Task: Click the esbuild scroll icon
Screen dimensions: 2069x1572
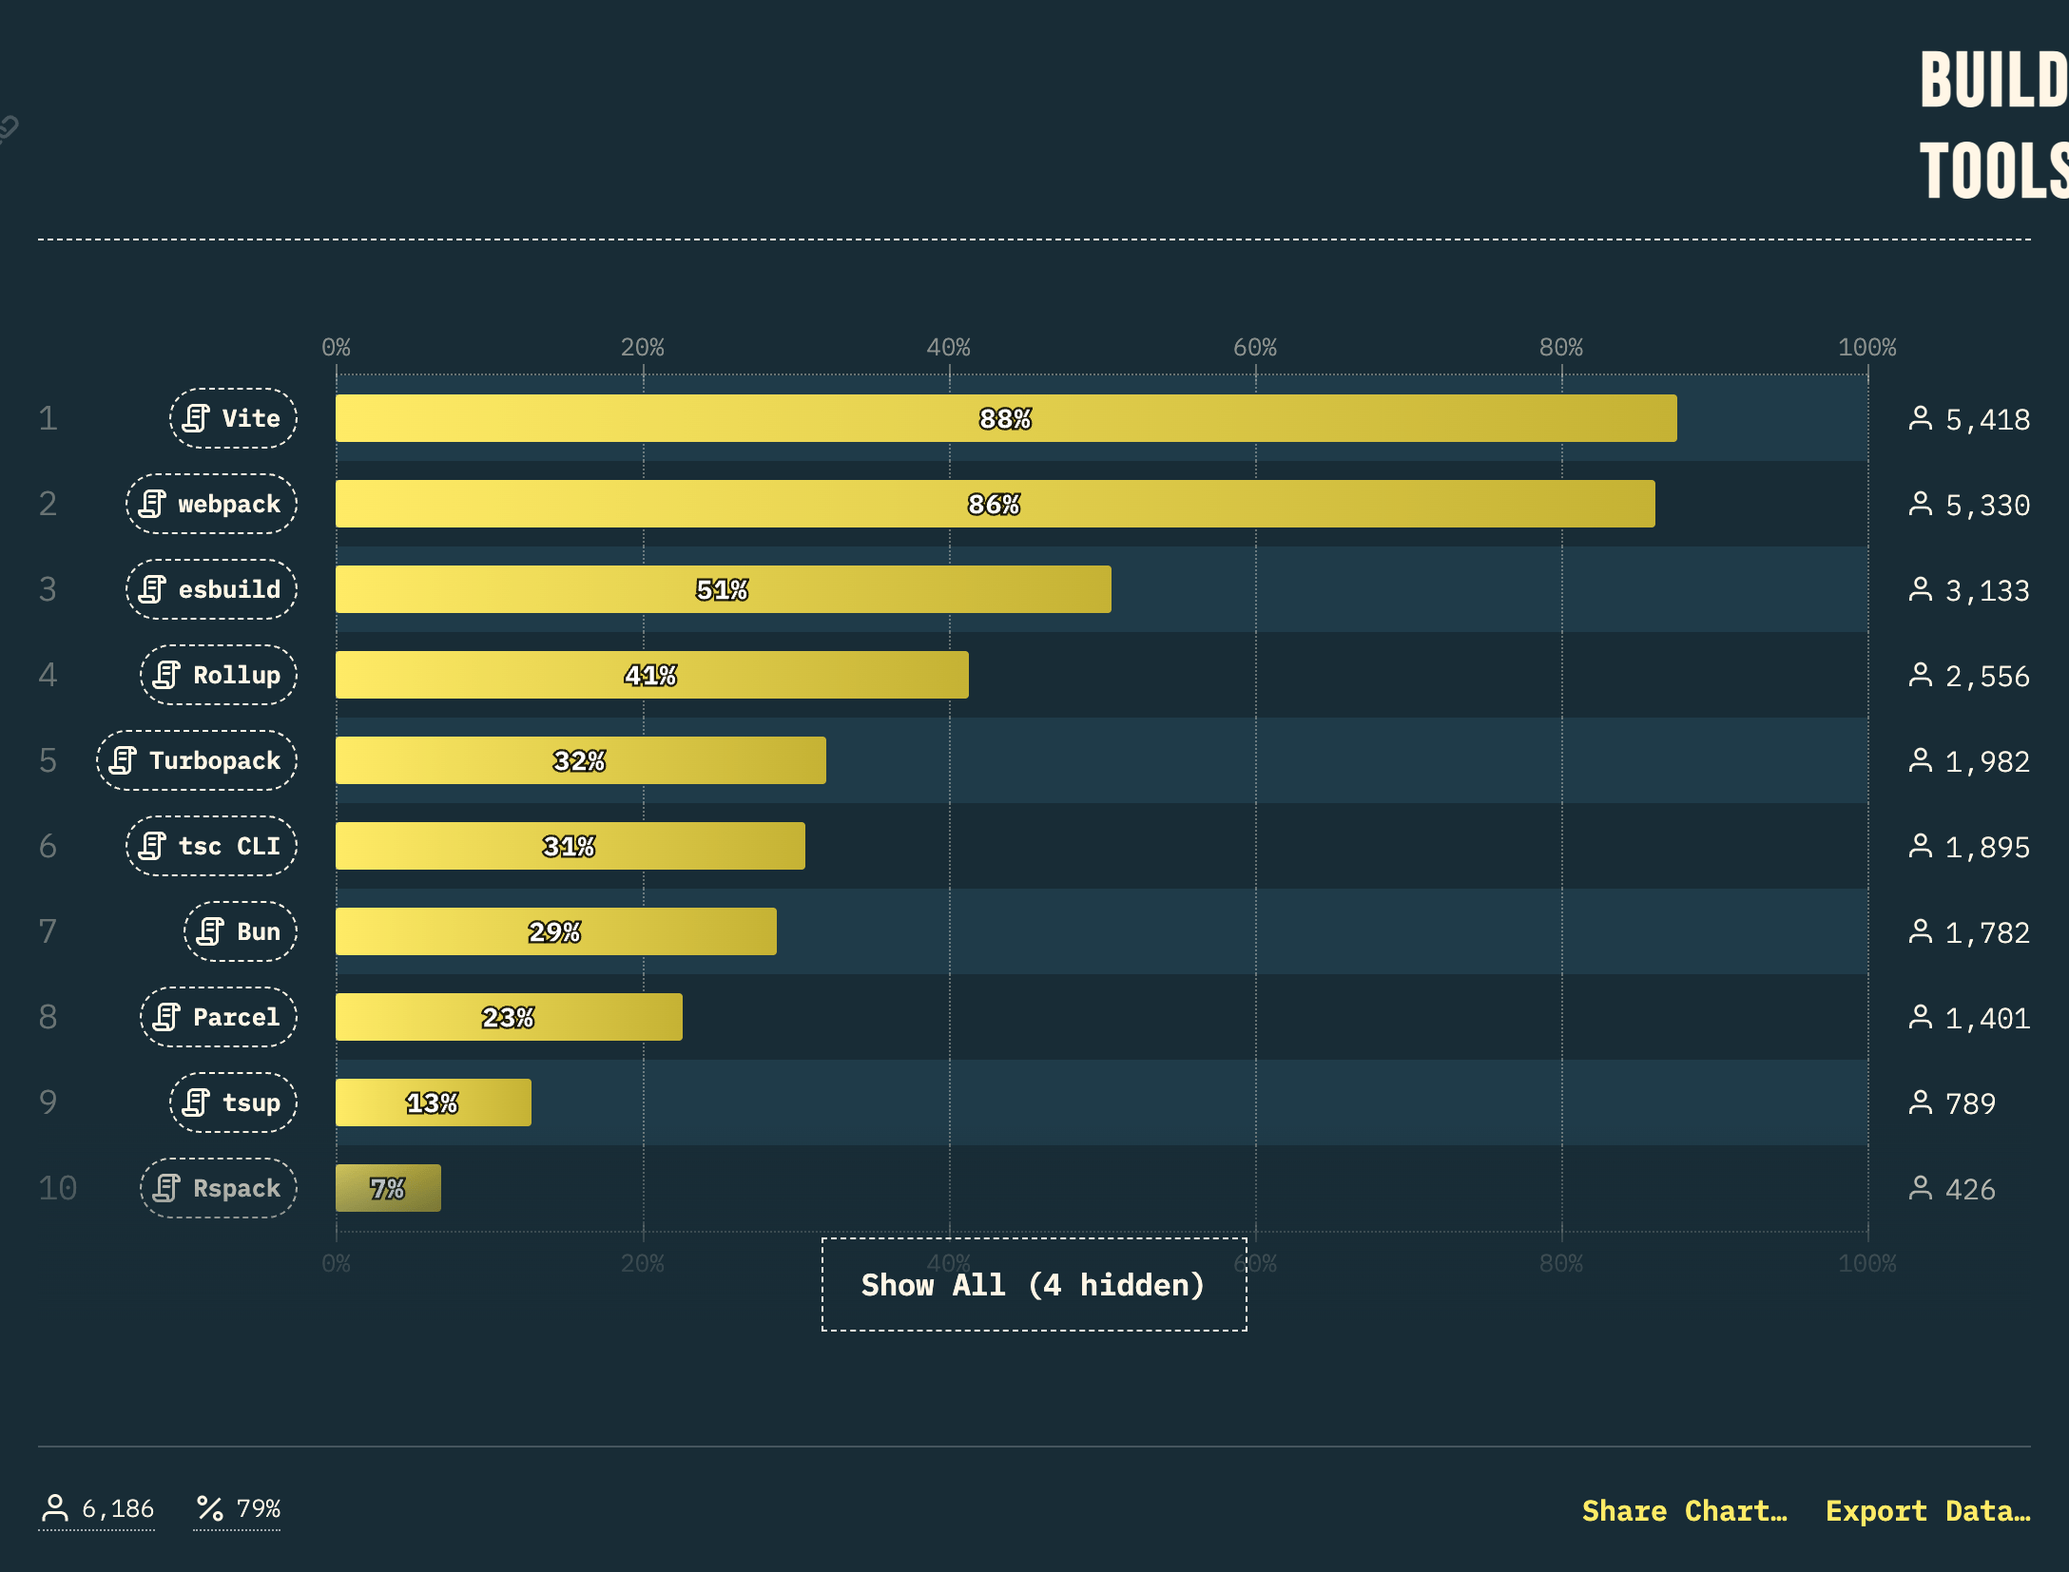Action: (x=152, y=589)
